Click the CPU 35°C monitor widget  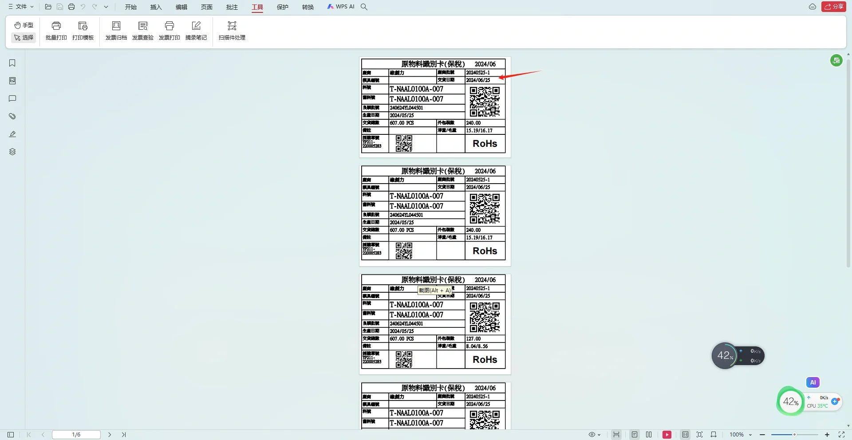click(810, 401)
